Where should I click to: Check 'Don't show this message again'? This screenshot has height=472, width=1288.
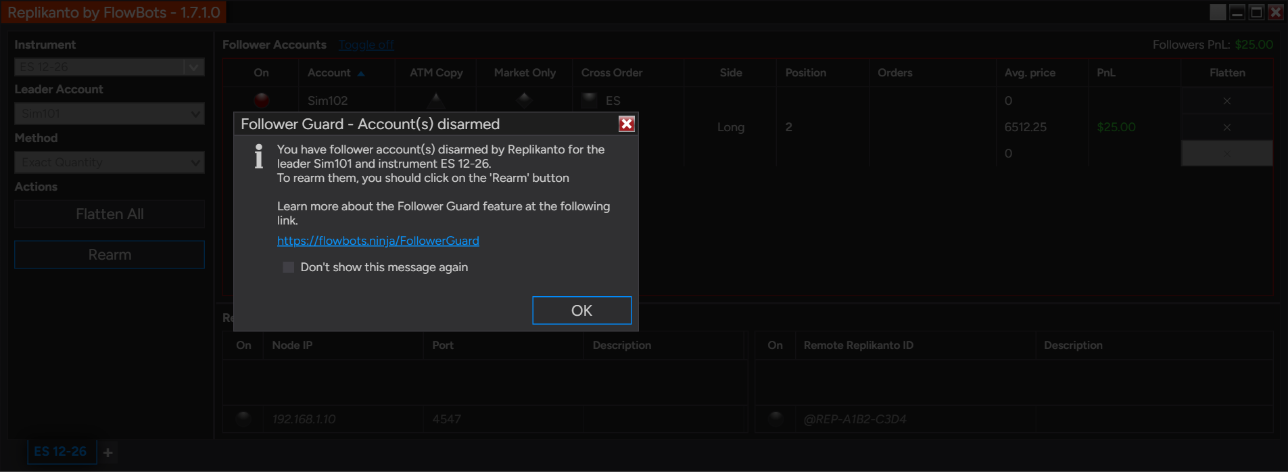point(289,267)
